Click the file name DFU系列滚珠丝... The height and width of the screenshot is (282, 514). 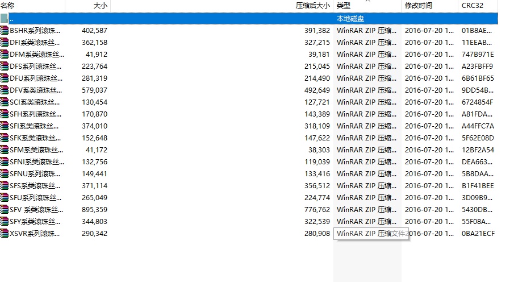36,78
